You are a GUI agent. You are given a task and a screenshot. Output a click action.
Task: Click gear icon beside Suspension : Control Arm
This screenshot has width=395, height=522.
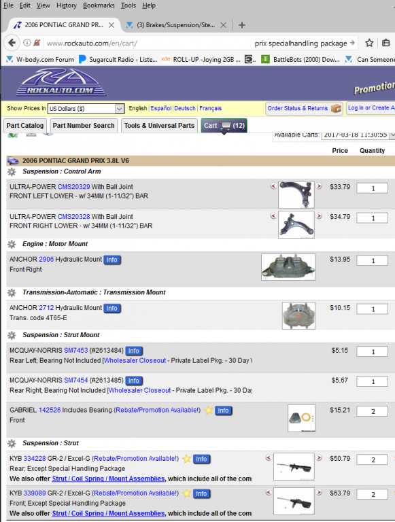click(12, 172)
